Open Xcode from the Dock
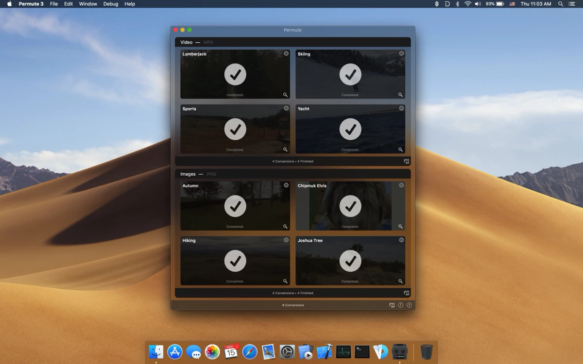This screenshot has height=364, width=583. (x=325, y=351)
